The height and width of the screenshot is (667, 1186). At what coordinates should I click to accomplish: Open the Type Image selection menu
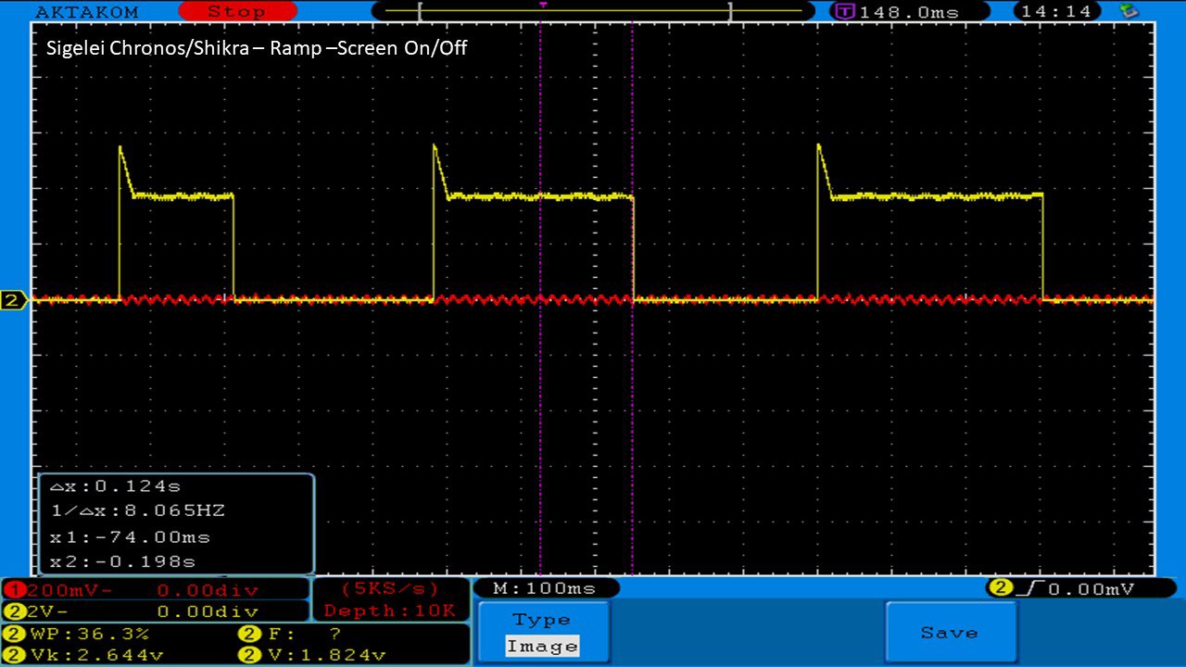(543, 633)
